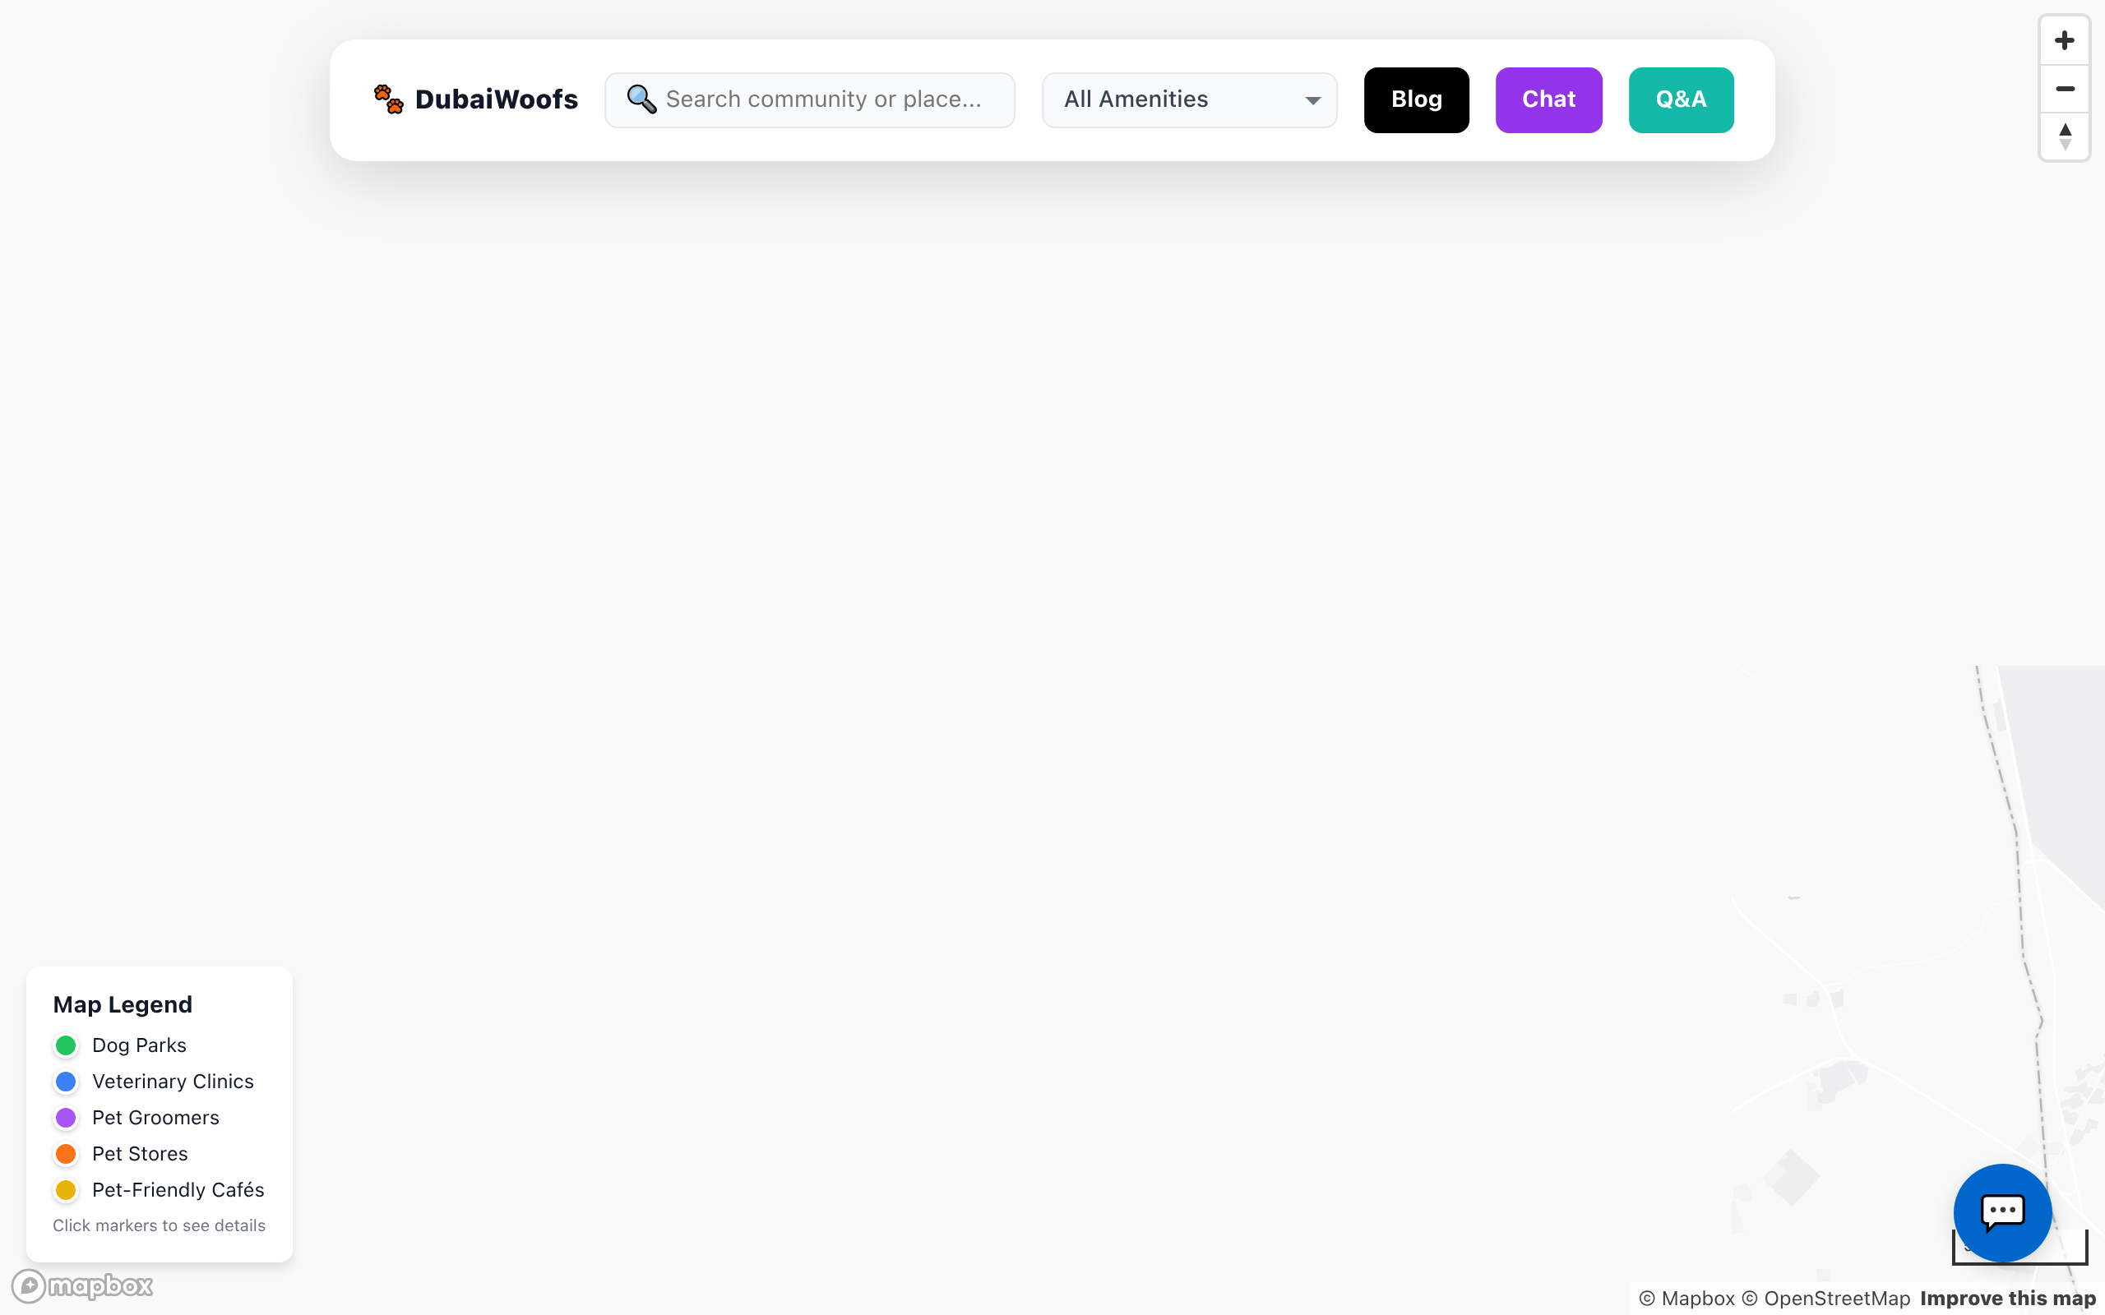
Task: Click the green Dog Parks legend swatch
Action: coord(66,1045)
